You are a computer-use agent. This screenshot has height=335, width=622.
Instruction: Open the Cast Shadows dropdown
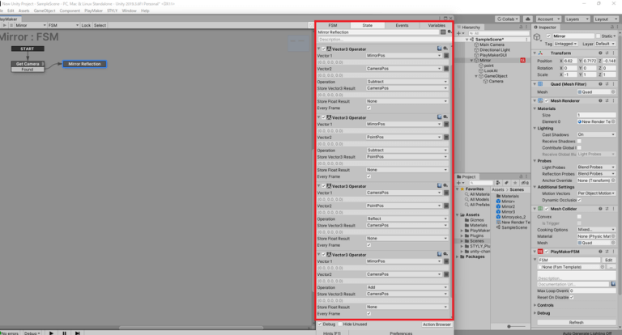pyautogui.click(x=594, y=134)
